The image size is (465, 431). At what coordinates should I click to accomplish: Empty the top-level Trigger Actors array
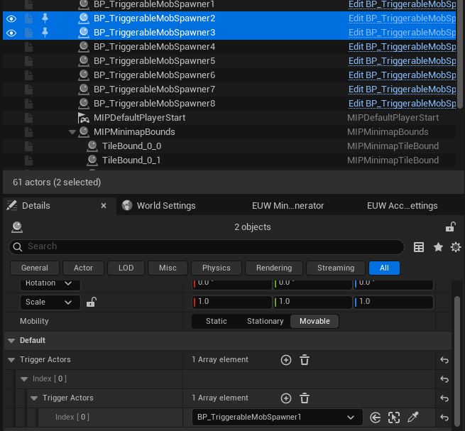[305, 360]
